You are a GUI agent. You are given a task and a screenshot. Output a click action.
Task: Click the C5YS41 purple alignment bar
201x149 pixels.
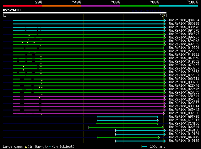[x=89, y=96]
